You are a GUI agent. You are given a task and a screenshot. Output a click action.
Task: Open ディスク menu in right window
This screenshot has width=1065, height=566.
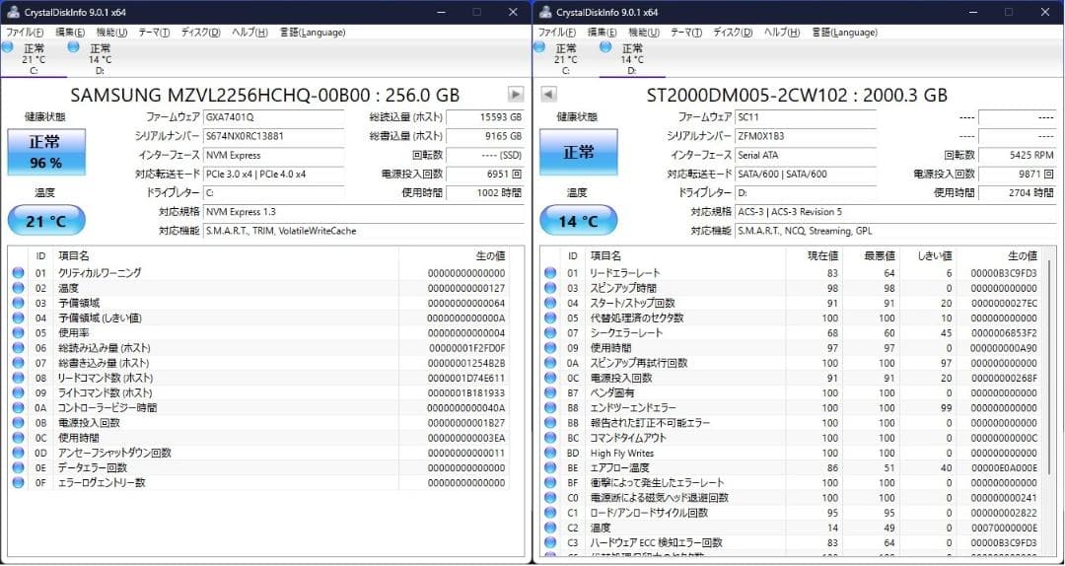pos(732,32)
